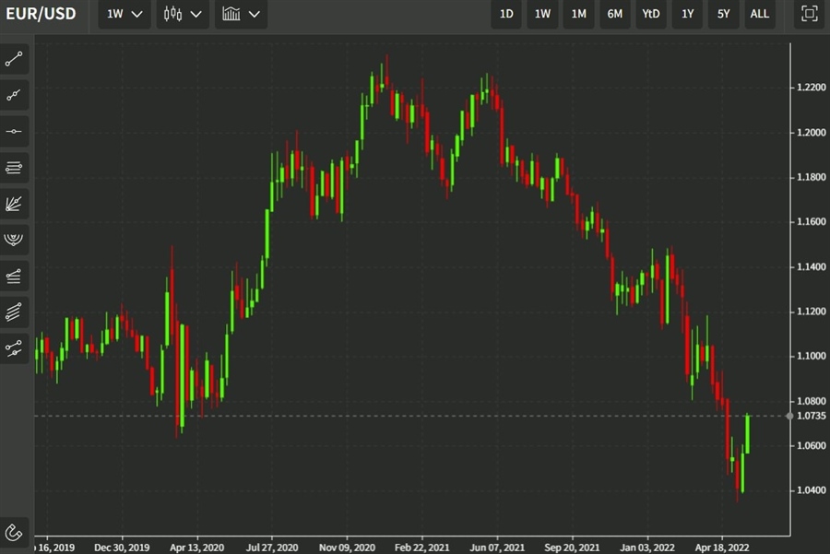Toggle the magnet snap mode

click(14, 532)
